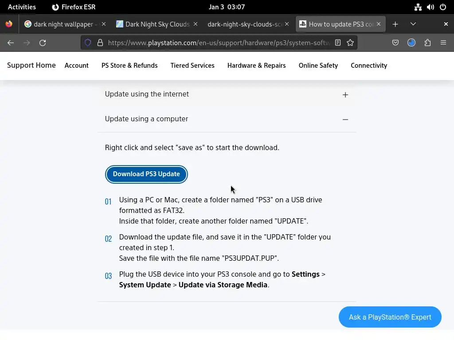Click the 'Download PS3 Update' button
The image size is (454, 340).
(x=146, y=174)
